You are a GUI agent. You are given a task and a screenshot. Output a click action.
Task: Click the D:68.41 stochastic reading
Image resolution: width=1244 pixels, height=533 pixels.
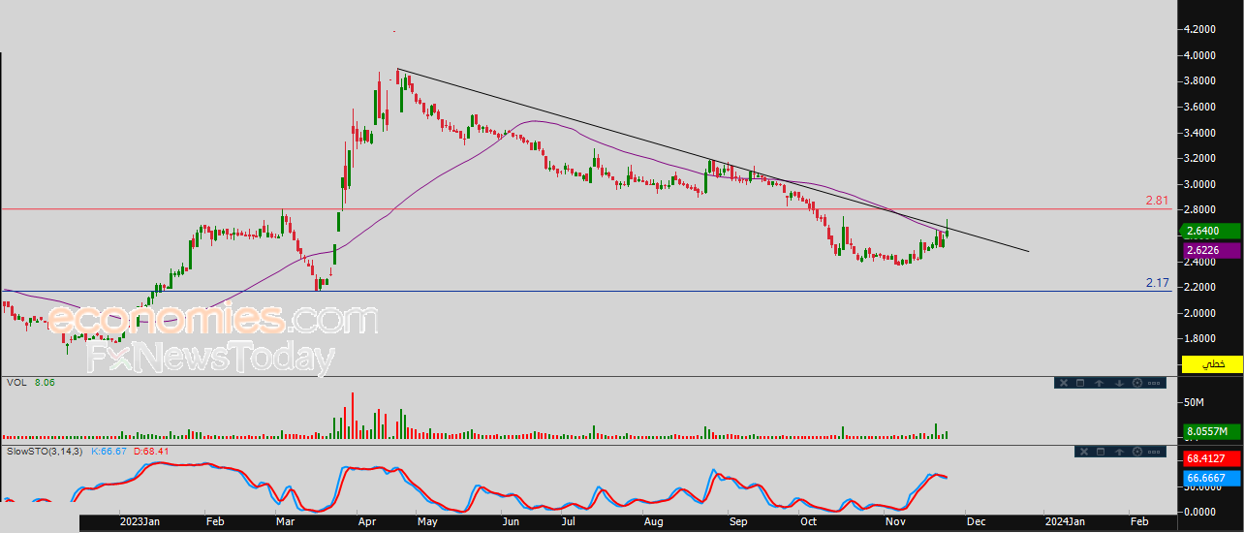(152, 452)
